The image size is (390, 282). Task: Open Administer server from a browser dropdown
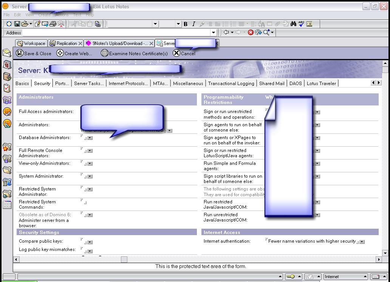90,215
